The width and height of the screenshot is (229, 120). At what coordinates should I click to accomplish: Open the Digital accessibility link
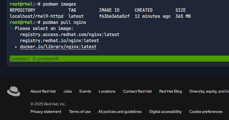[x=166, y=112]
